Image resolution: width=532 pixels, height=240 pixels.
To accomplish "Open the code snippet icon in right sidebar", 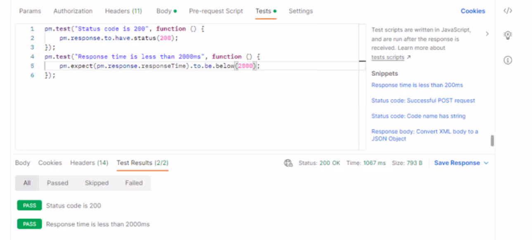I will point(508,11).
